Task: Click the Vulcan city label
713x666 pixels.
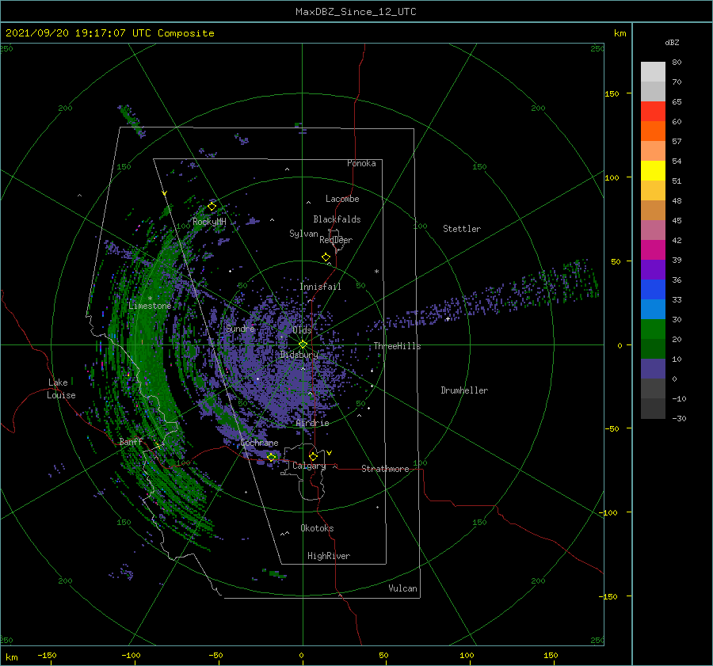Action: click(x=403, y=588)
